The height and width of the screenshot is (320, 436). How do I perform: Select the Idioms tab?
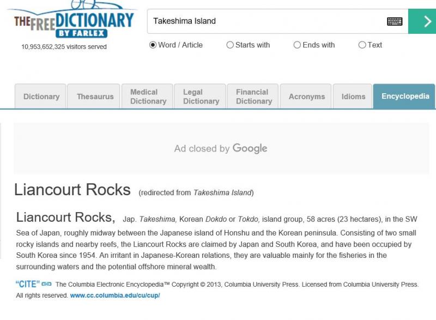pos(353,96)
